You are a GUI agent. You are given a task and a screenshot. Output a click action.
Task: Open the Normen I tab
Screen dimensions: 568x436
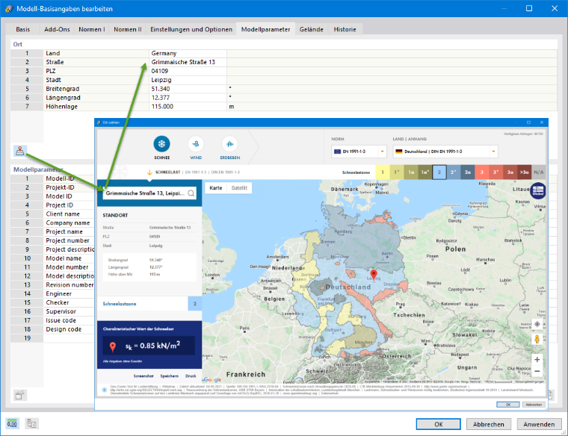(x=92, y=29)
